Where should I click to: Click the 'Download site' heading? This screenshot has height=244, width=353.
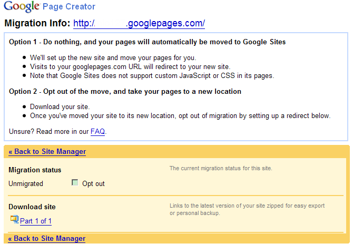[x=32, y=207]
